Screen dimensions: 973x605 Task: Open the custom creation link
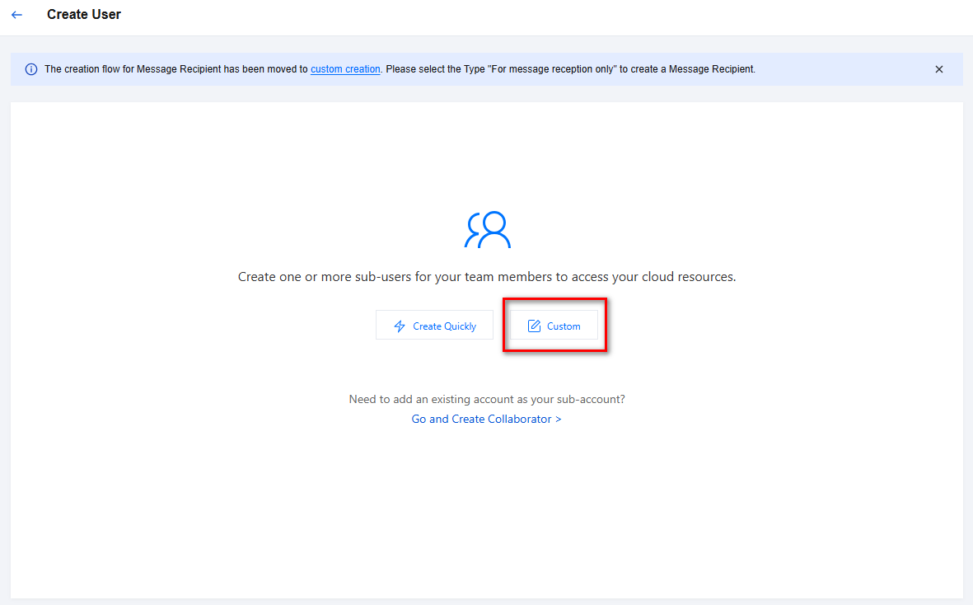[345, 69]
